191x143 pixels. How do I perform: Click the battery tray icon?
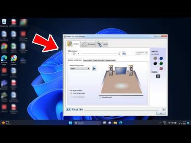click(175, 123)
